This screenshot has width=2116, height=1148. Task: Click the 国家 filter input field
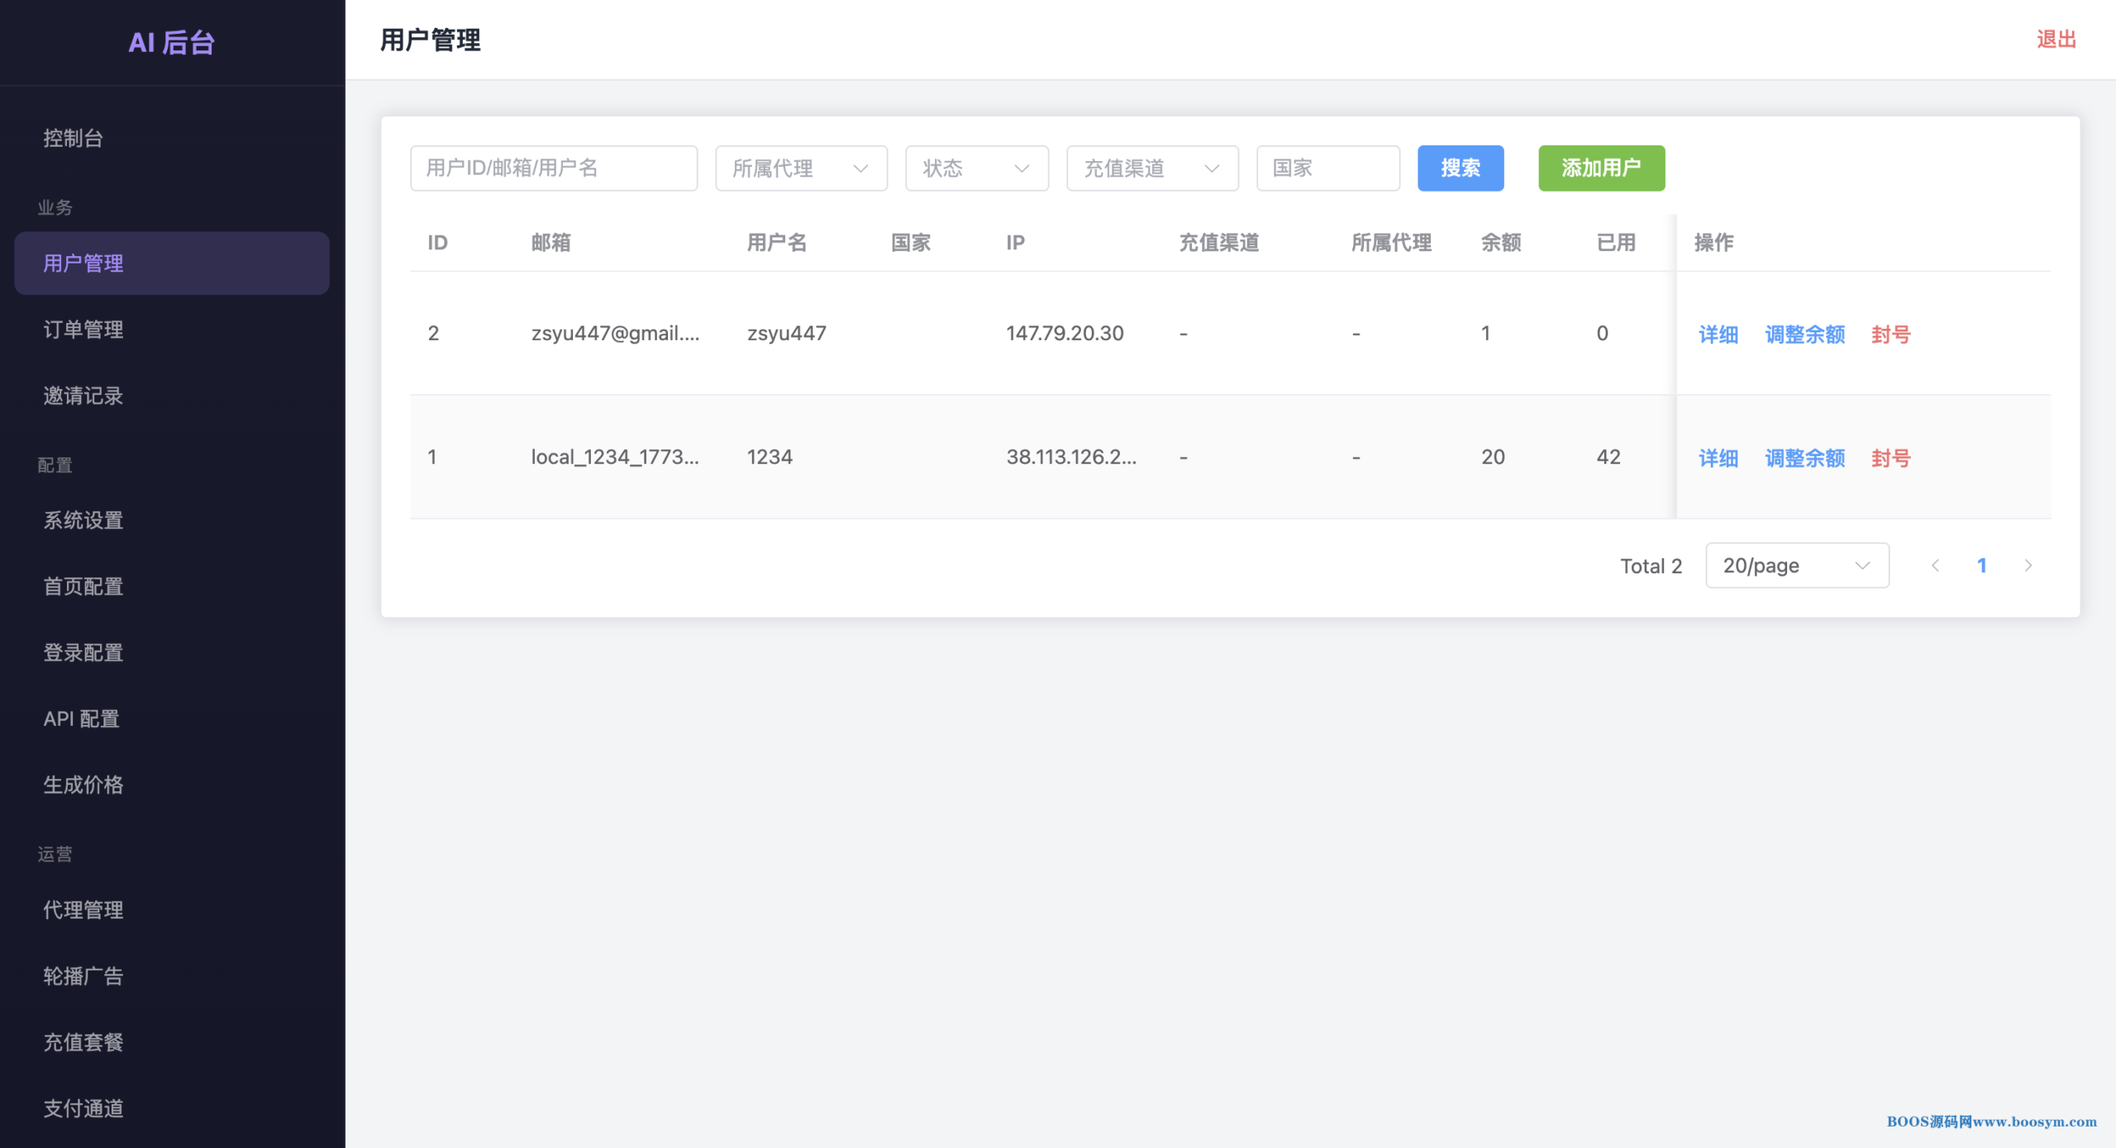click(1327, 168)
